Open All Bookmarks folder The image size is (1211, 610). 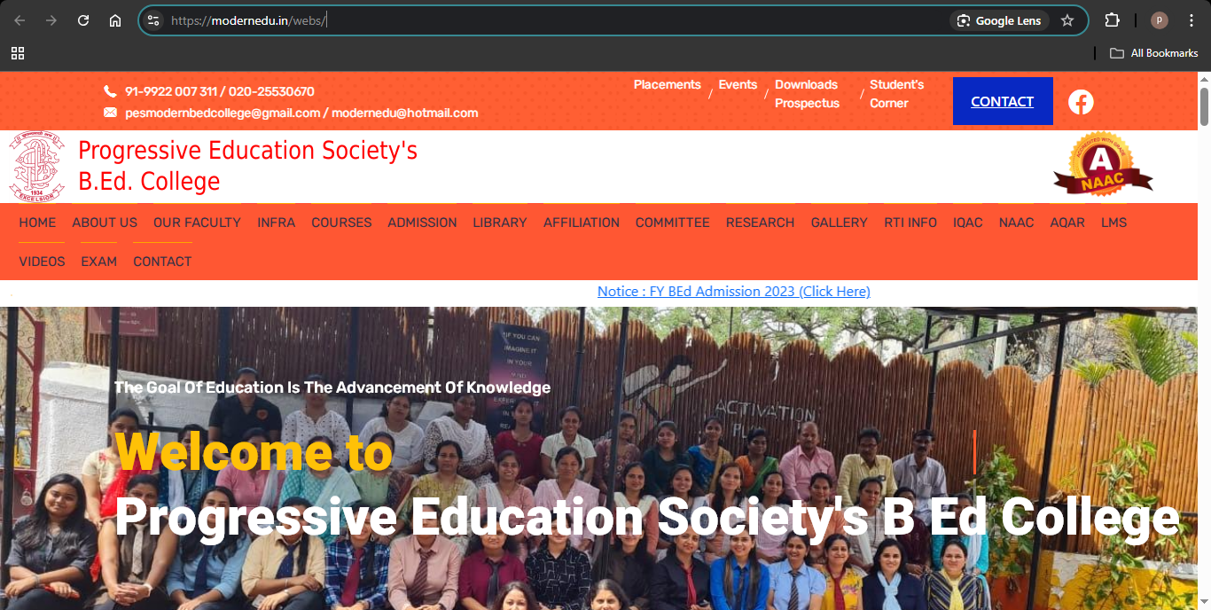[1154, 53]
